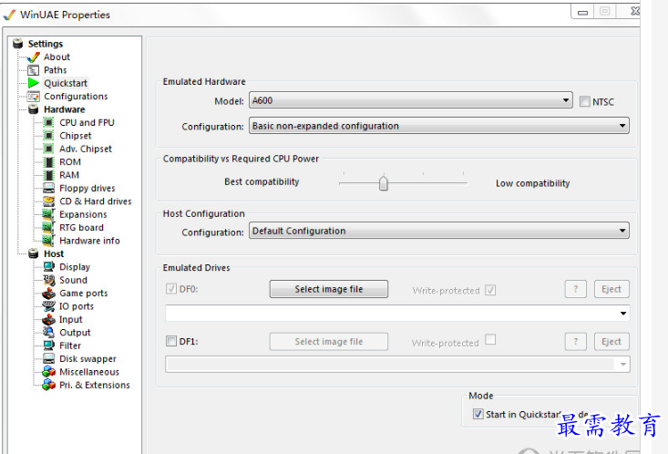Select the RTG board label
The image size is (668, 454).
click(81, 228)
